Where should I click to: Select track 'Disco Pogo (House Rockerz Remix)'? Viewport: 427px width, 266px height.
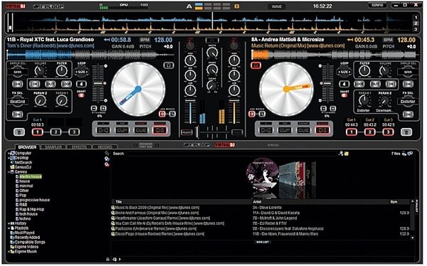pos(159,234)
